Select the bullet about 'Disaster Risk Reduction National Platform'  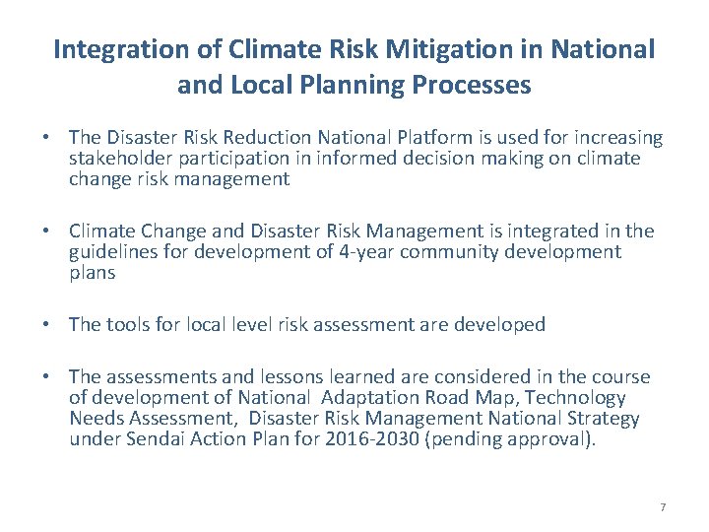click(x=365, y=158)
